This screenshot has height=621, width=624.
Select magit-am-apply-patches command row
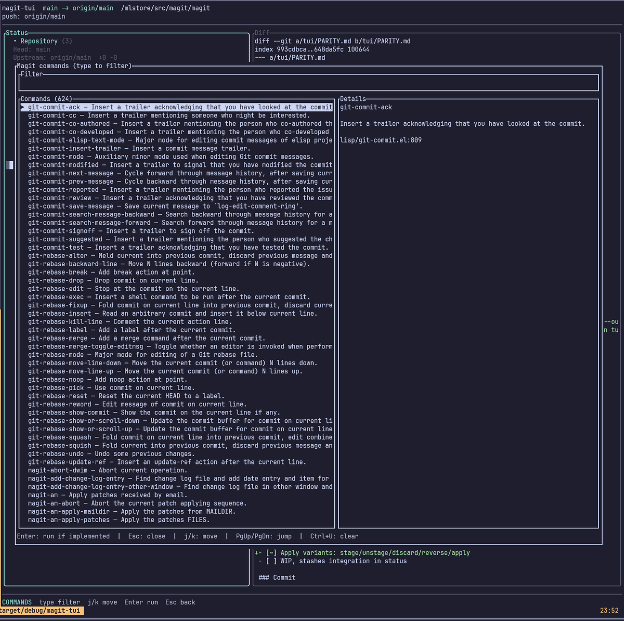[177, 520]
